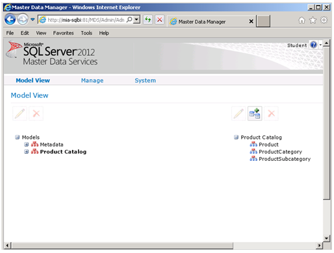This screenshot has height=253, width=334.
Task: Go forward with the browser Forward arrow
Action: 23,19
